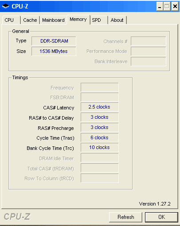Click the empty Frequency field
180x226 pixels.
click(x=100, y=87)
